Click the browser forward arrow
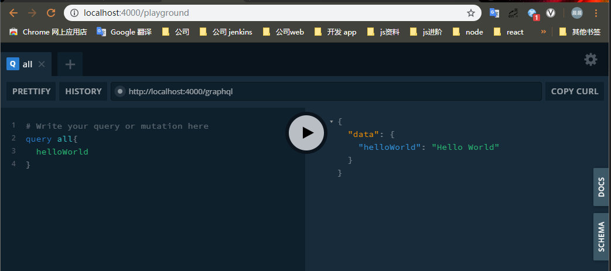Image resolution: width=611 pixels, height=271 pixels. [32, 13]
